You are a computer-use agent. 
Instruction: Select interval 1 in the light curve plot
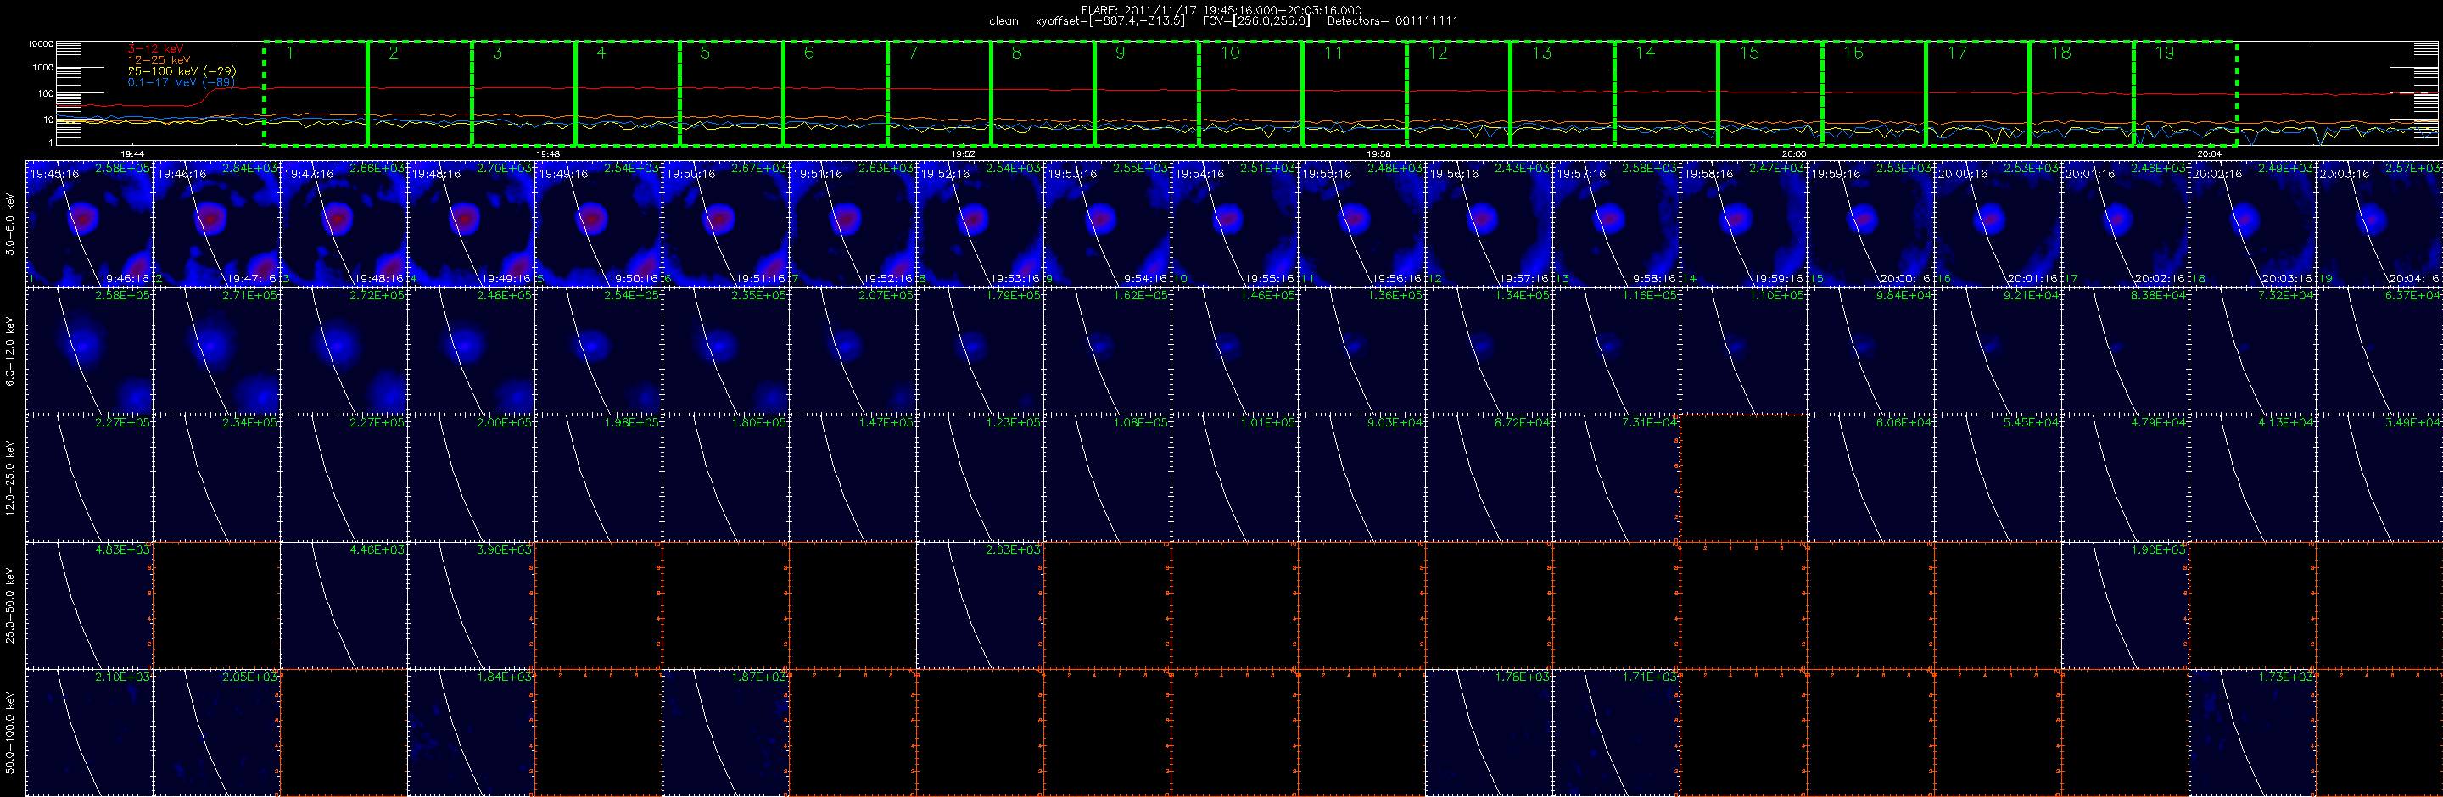(316, 94)
